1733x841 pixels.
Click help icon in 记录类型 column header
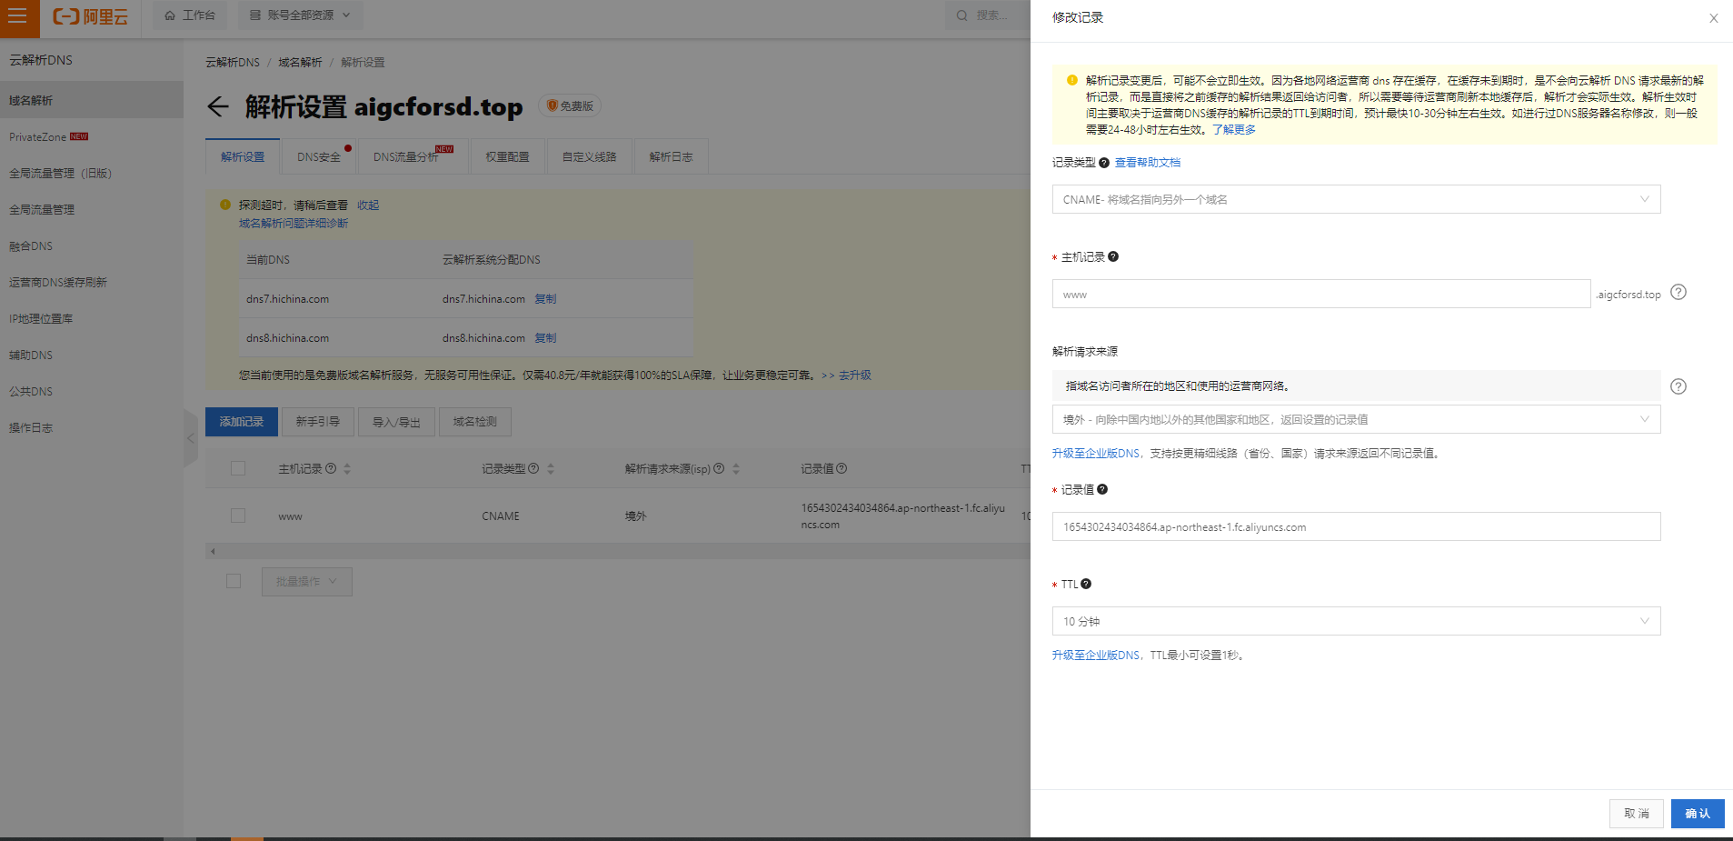click(533, 468)
